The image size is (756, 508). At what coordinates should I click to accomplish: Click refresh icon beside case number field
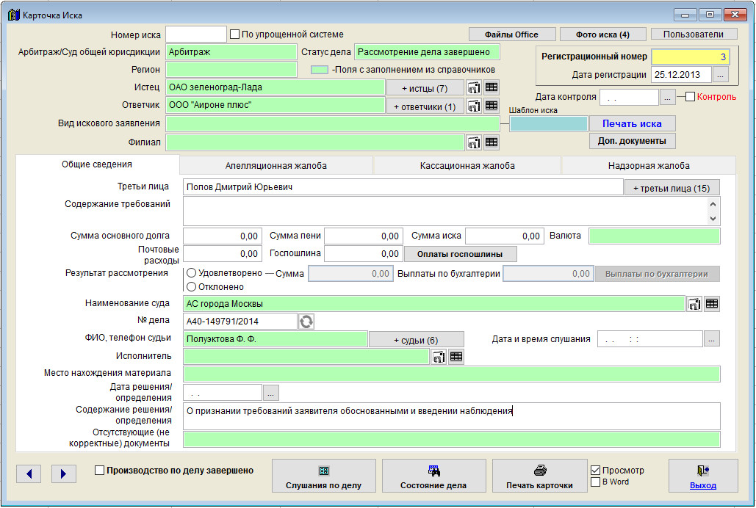point(306,321)
